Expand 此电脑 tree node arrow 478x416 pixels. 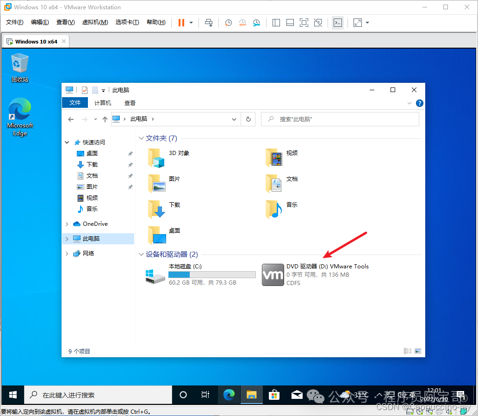(x=67, y=239)
